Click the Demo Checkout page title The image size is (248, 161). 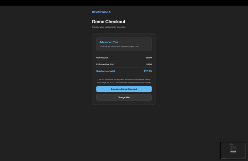point(109,22)
